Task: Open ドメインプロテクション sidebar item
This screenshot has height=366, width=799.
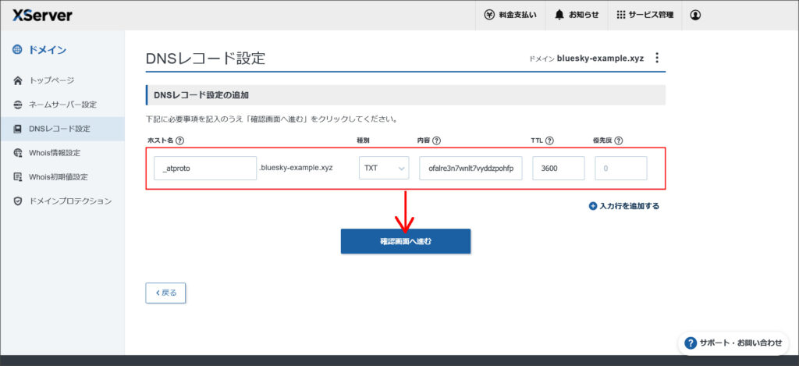Action: pyautogui.click(x=62, y=201)
